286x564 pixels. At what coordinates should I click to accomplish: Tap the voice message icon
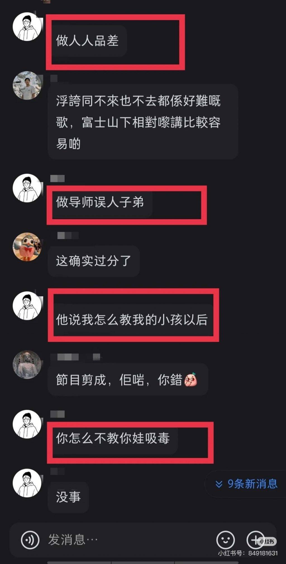click(x=30, y=540)
